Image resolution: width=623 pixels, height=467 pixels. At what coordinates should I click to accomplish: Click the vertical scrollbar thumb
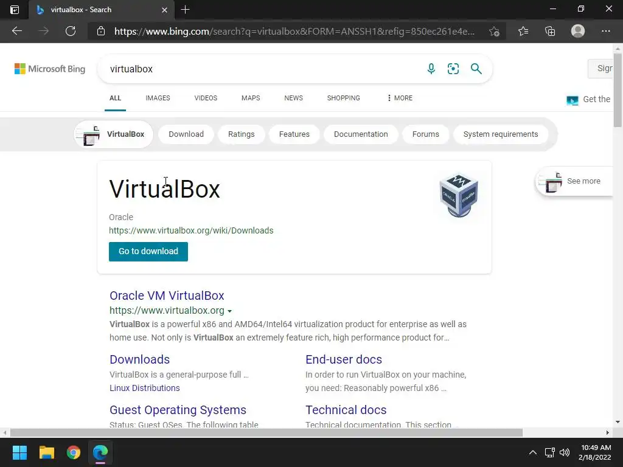[x=618, y=90]
